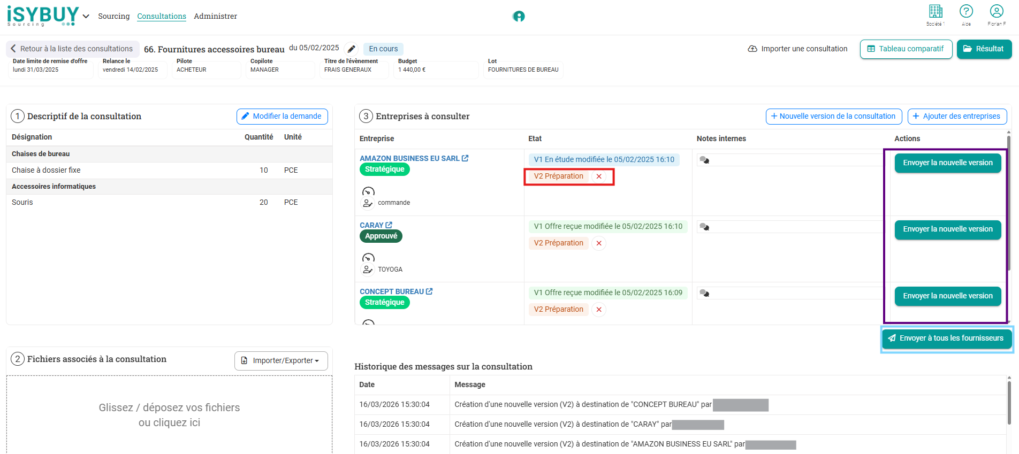This screenshot has height=454, width=1019.
Task: Click the En cours status badge
Action: [x=383, y=49]
